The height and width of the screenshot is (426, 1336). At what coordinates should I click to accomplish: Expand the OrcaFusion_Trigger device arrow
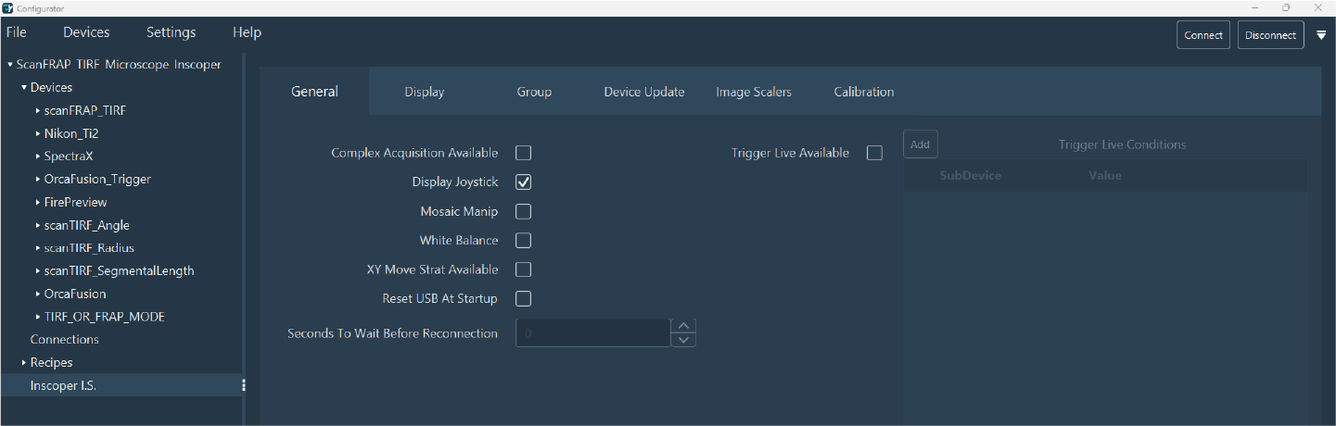tap(38, 180)
